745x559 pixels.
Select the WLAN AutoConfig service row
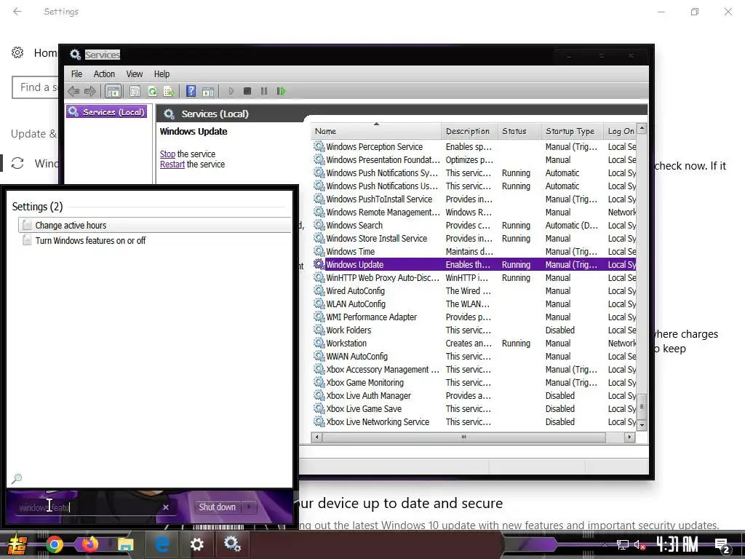point(474,304)
